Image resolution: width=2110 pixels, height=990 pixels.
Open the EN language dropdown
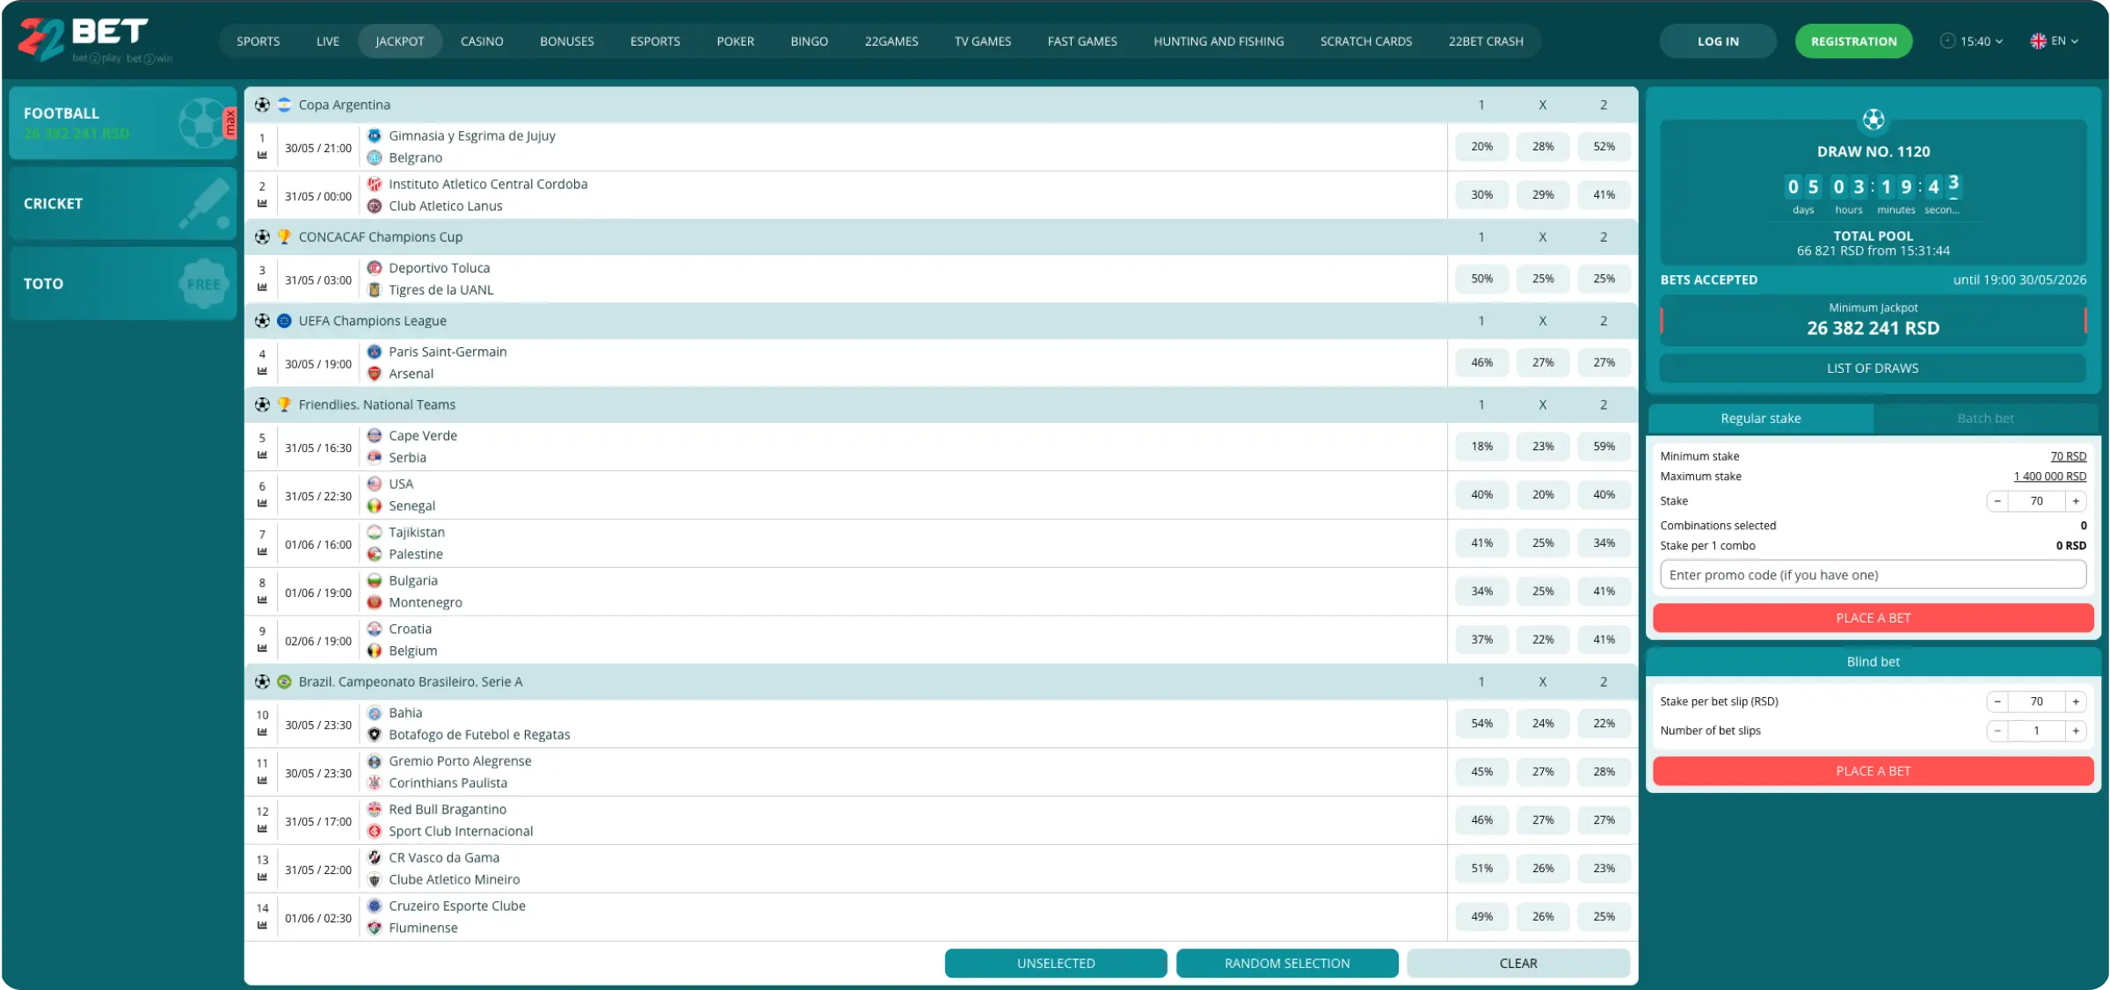tap(2055, 41)
